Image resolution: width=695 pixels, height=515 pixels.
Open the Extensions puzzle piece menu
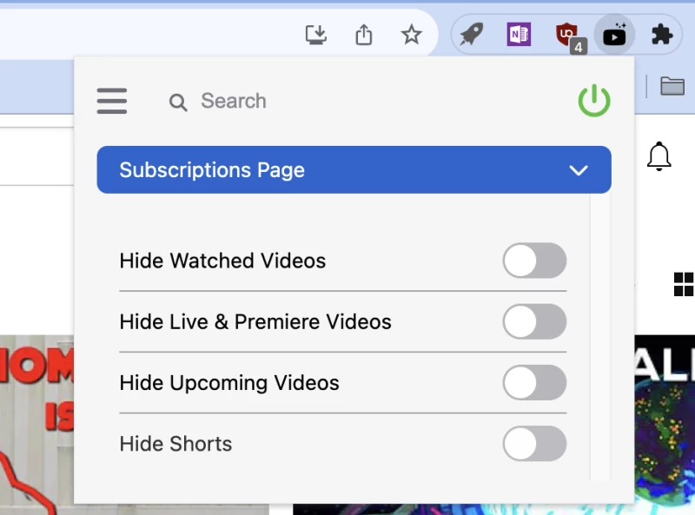[x=662, y=35]
